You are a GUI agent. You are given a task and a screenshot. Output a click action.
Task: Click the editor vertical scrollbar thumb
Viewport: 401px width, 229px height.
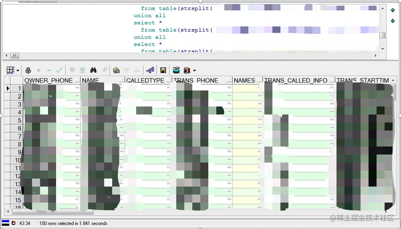tap(383, 35)
